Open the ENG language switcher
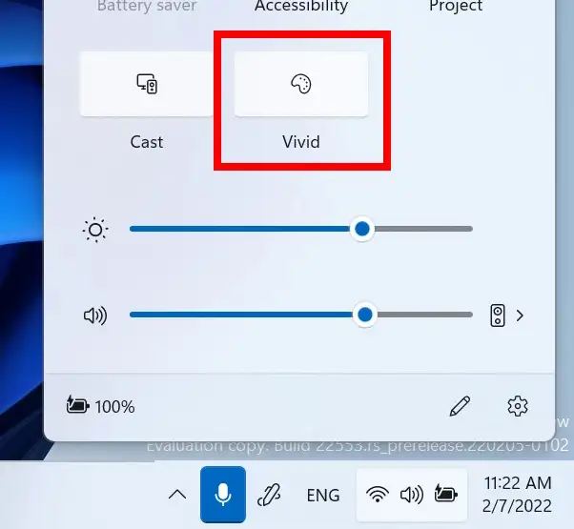This screenshot has width=574, height=529. (x=323, y=496)
